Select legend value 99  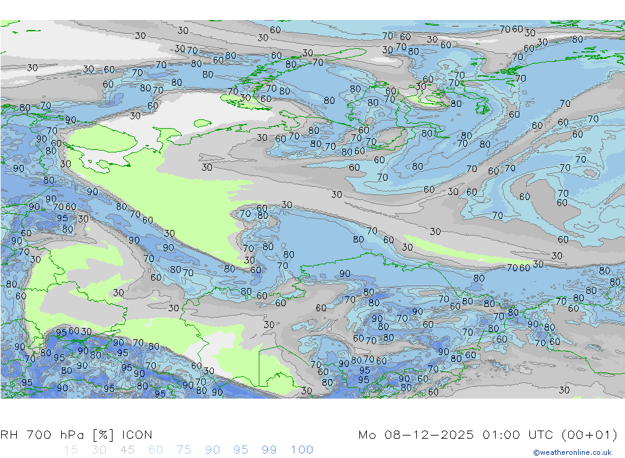(269, 450)
